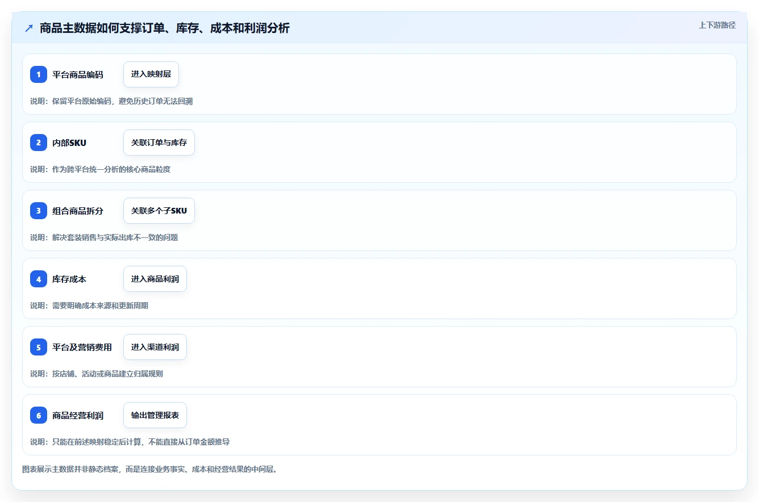This screenshot has width=759, height=502.
Task: Click the number 3 step badge
Action: coord(39,211)
